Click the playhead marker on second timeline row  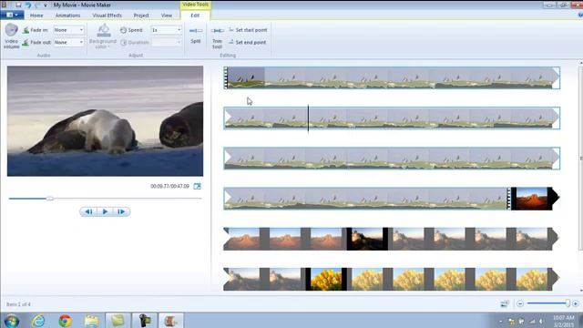tap(308, 118)
